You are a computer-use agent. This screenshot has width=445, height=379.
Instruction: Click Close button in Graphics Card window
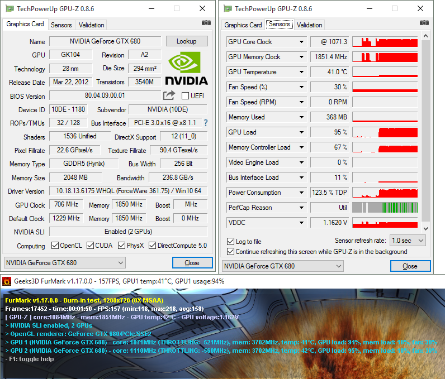coord(192,262)
